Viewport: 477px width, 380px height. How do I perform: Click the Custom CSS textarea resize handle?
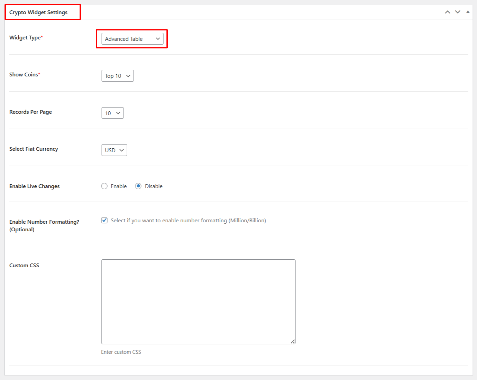[293, 341]
